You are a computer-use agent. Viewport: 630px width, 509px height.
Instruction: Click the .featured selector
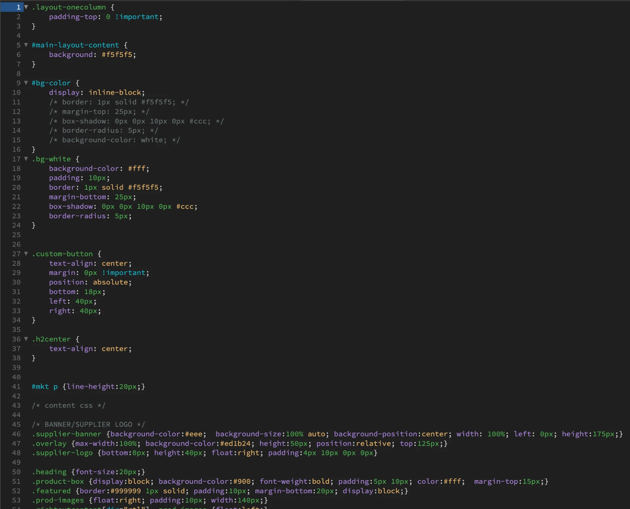[x=51, y=491]
